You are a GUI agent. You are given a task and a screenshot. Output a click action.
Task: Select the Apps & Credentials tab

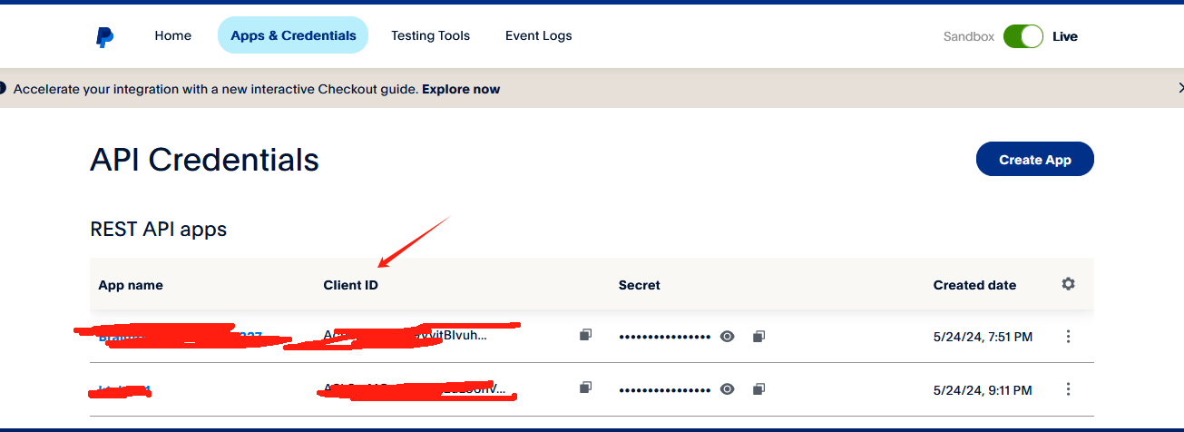coord(293,35)
